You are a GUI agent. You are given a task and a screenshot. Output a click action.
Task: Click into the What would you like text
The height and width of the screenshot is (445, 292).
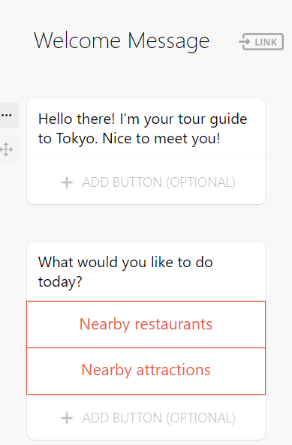tap(125, 272)
